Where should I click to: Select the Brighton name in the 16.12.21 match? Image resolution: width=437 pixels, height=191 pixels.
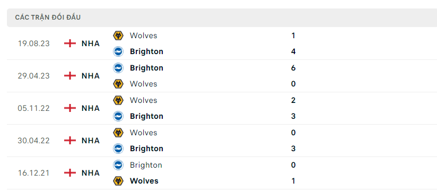[x=146, y=165]
